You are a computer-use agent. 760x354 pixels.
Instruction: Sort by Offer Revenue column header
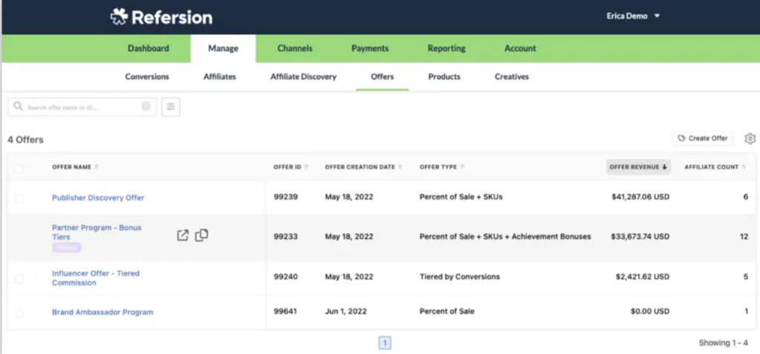[638, 167]
